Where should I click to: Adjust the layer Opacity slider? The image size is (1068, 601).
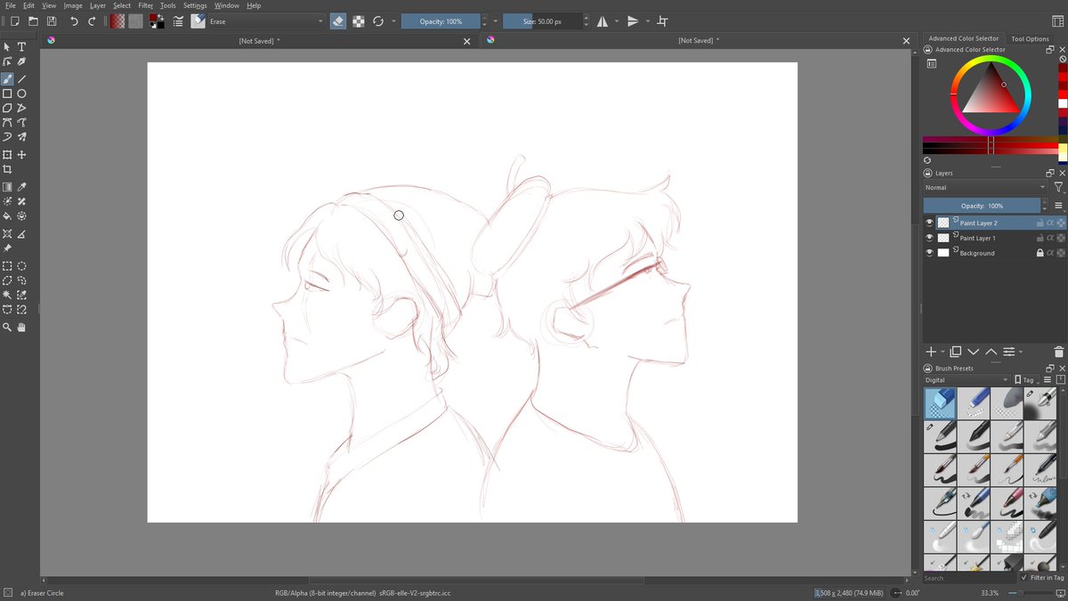click(982, 206)
